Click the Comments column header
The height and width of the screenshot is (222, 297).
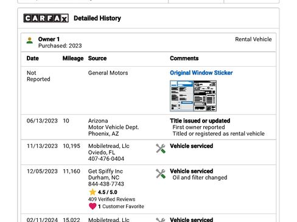click(184, 58)
